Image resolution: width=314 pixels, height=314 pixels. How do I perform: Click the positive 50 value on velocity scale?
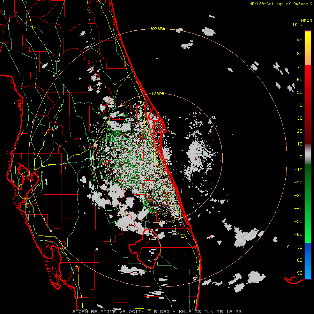tap(300, 92)
